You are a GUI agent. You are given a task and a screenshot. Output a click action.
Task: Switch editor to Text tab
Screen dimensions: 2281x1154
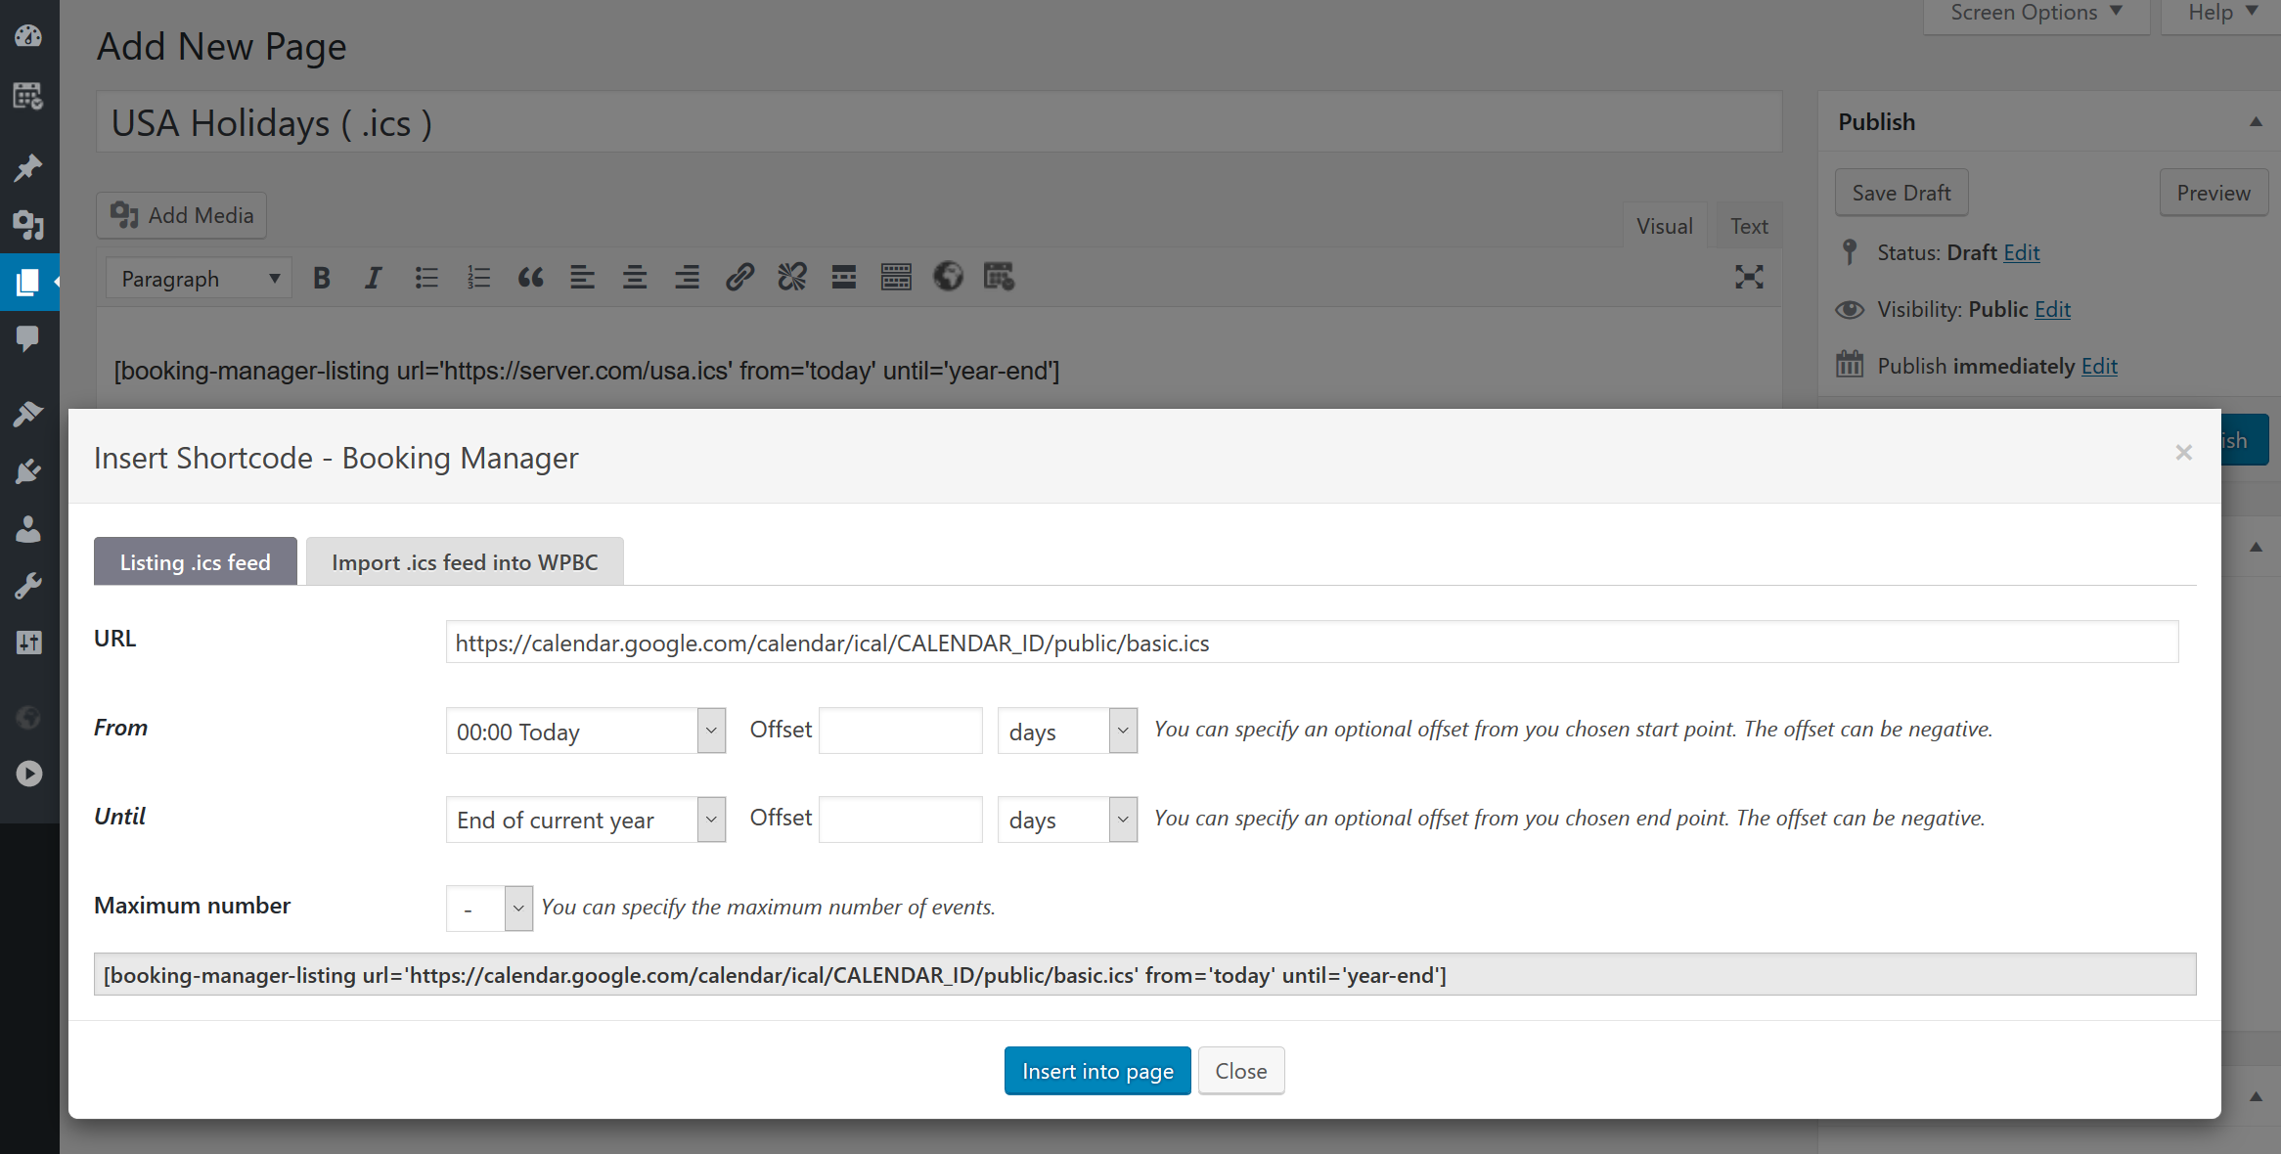[x=1749, y=226]
